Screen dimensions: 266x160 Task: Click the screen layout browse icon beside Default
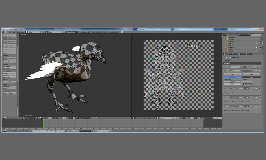(x=26, y=32)
